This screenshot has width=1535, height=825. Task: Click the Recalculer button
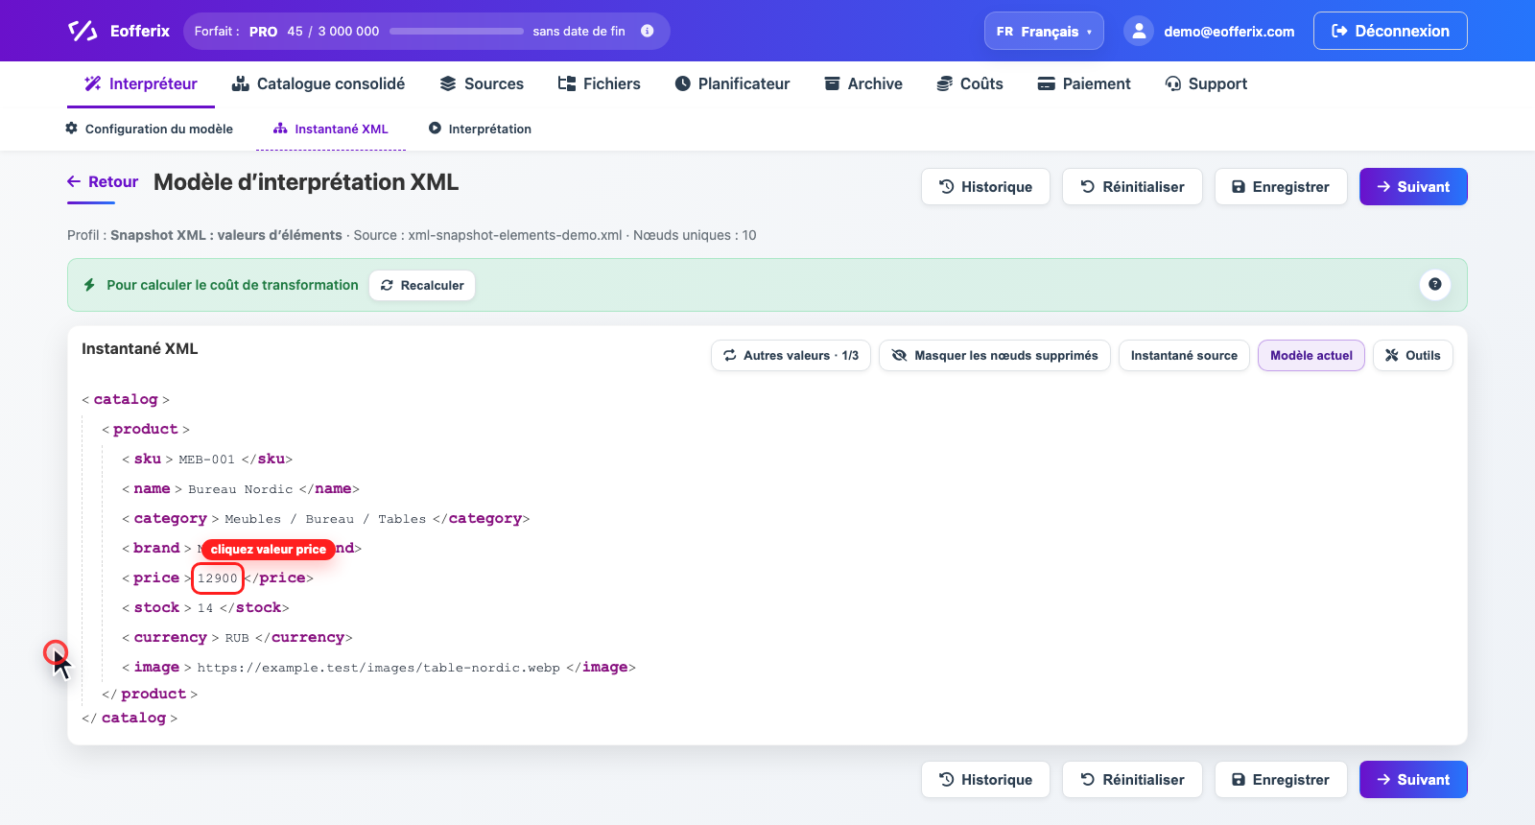tap(422, 285)
